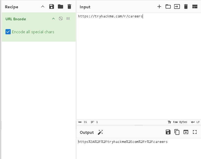Screen dimensions: 201x159
Task: Set breakpoint on URL Encode
Action: [x=68, y=18]
